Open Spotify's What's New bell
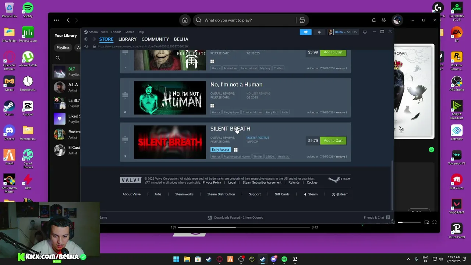 [x=374, y=20]
